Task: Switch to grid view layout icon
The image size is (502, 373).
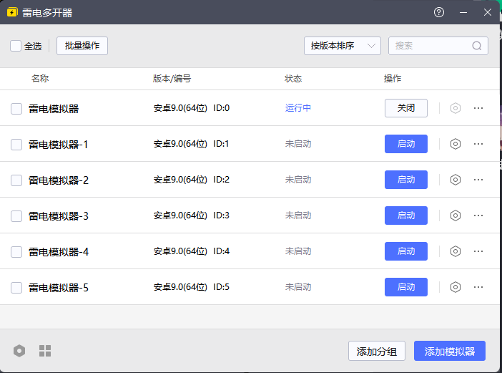Action: point(45,351)
